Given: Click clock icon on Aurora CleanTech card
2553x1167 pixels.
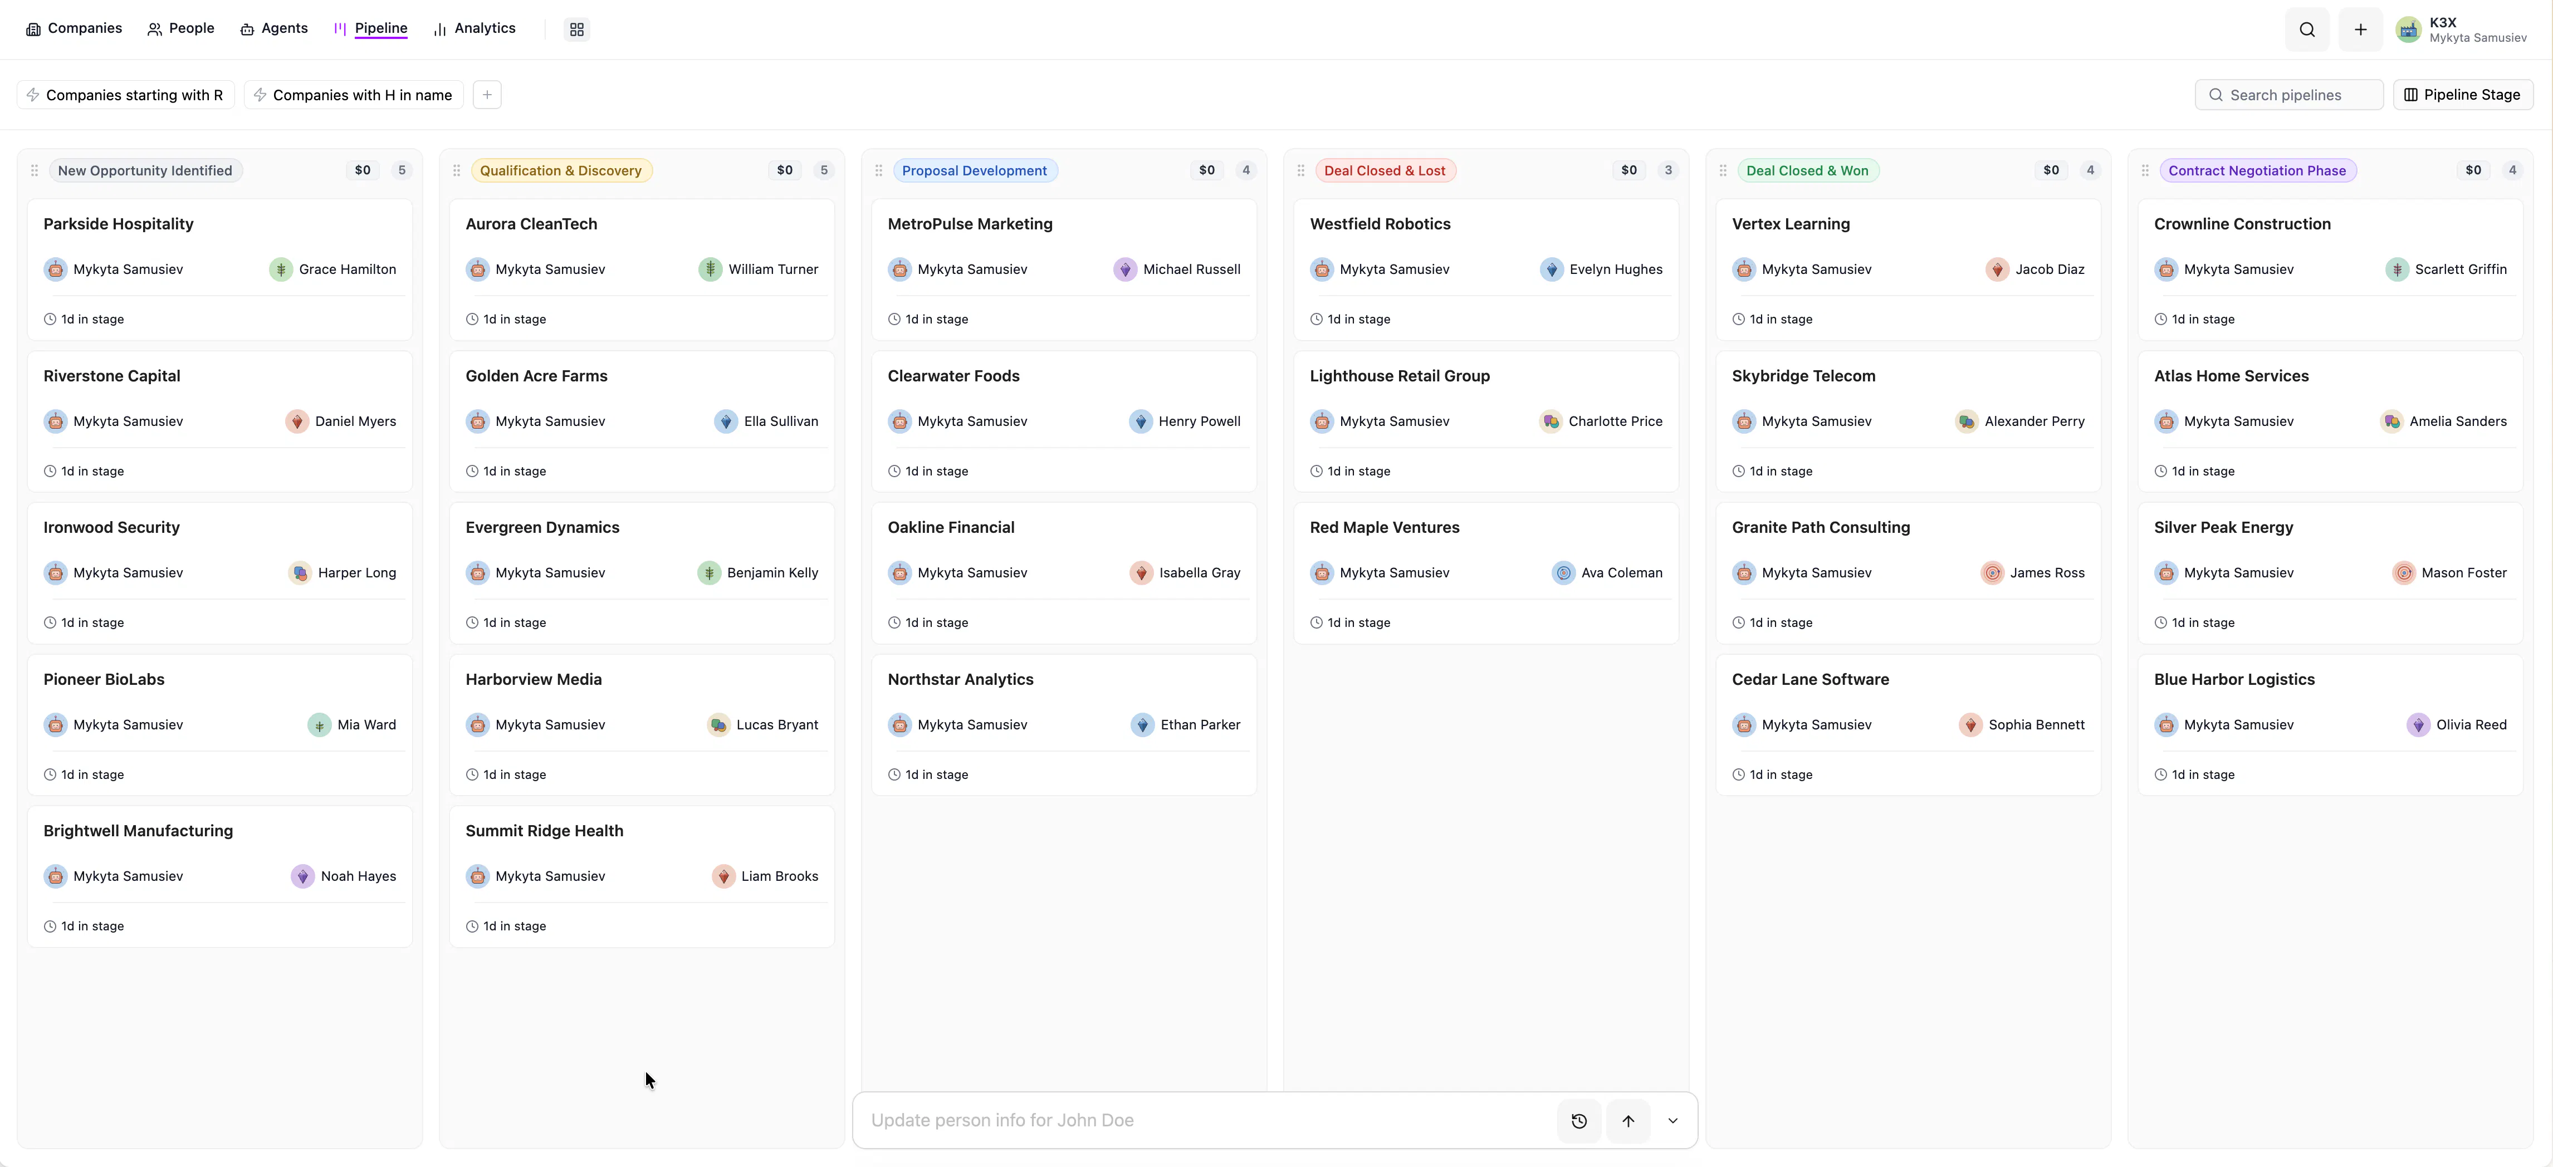Looking at the screenshot, I should [473, 319].
